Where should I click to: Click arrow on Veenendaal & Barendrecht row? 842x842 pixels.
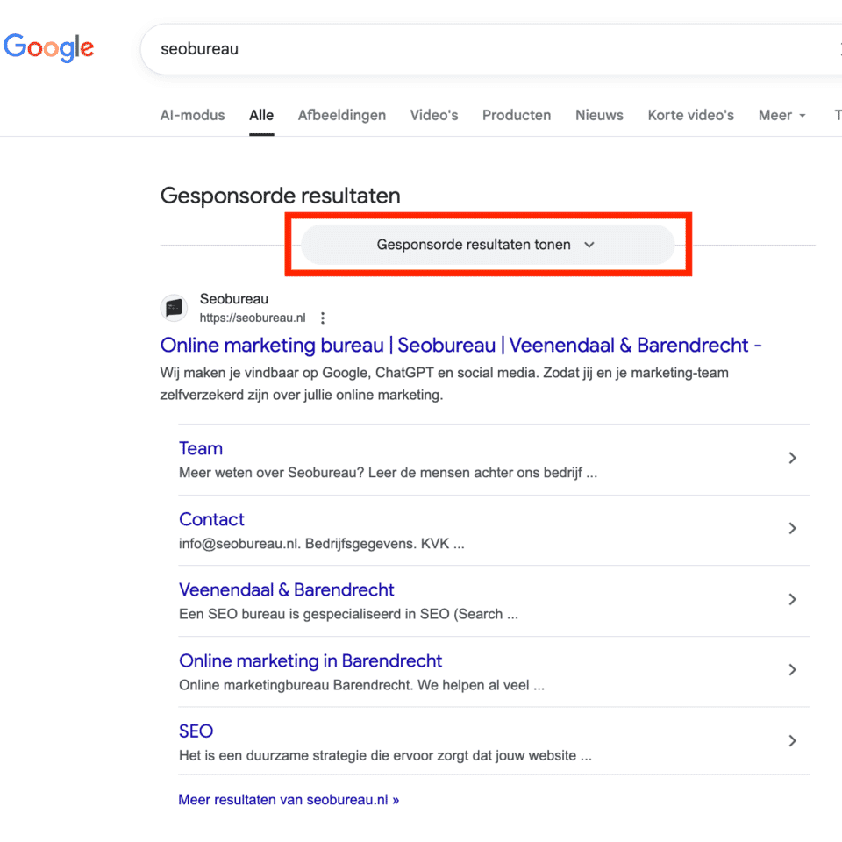click(792, 599)
